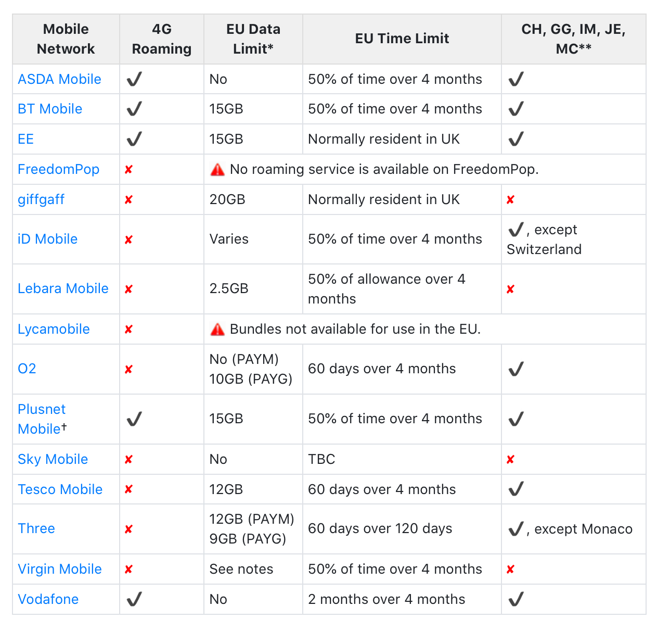
Task: Click the Plusnet Mobile link
Action: pos(42,419)
